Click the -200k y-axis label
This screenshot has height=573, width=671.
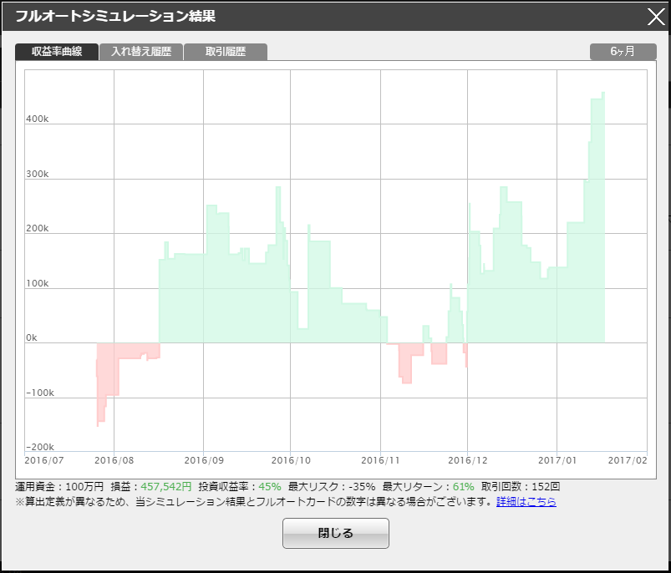click(39, 447)
